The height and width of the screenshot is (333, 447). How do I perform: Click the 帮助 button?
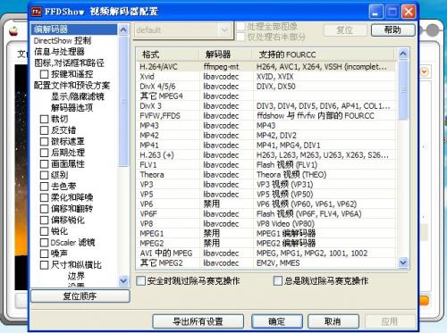(392, 30)
